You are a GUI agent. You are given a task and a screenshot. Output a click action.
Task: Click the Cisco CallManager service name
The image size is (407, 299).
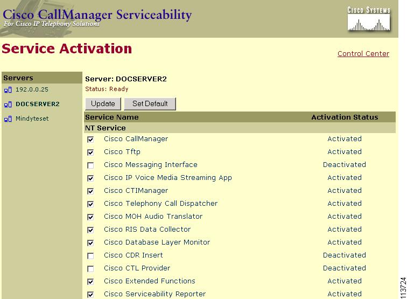point(136,139)
